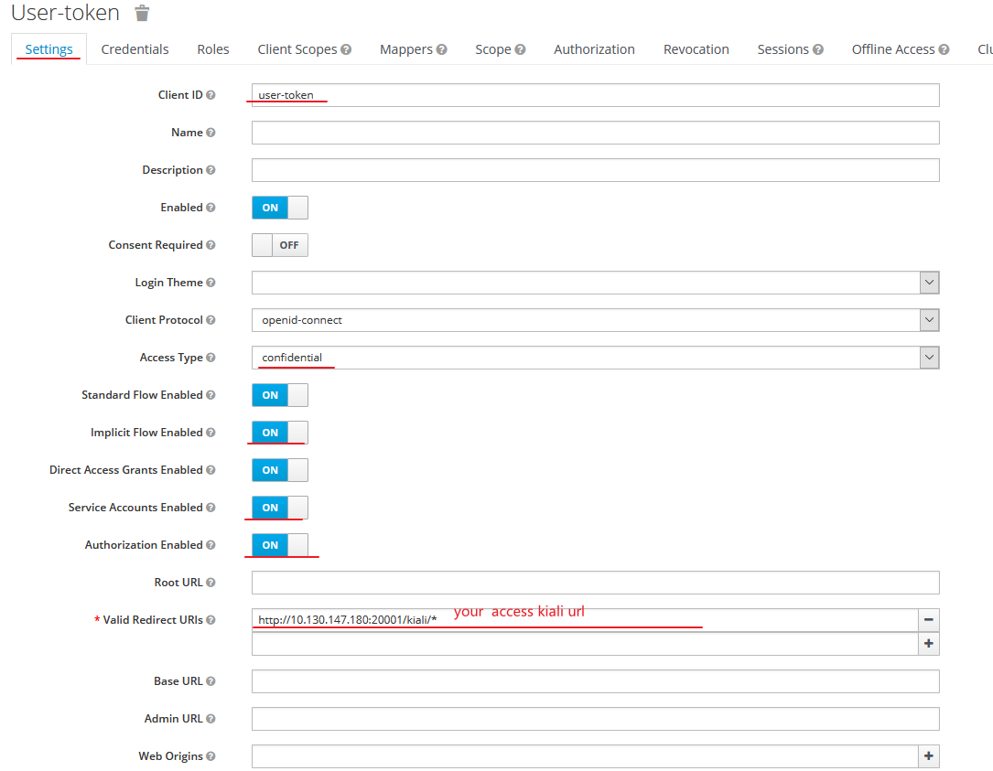Focus the Client ID input field
The image size is (993, 771).
point(595,95)
